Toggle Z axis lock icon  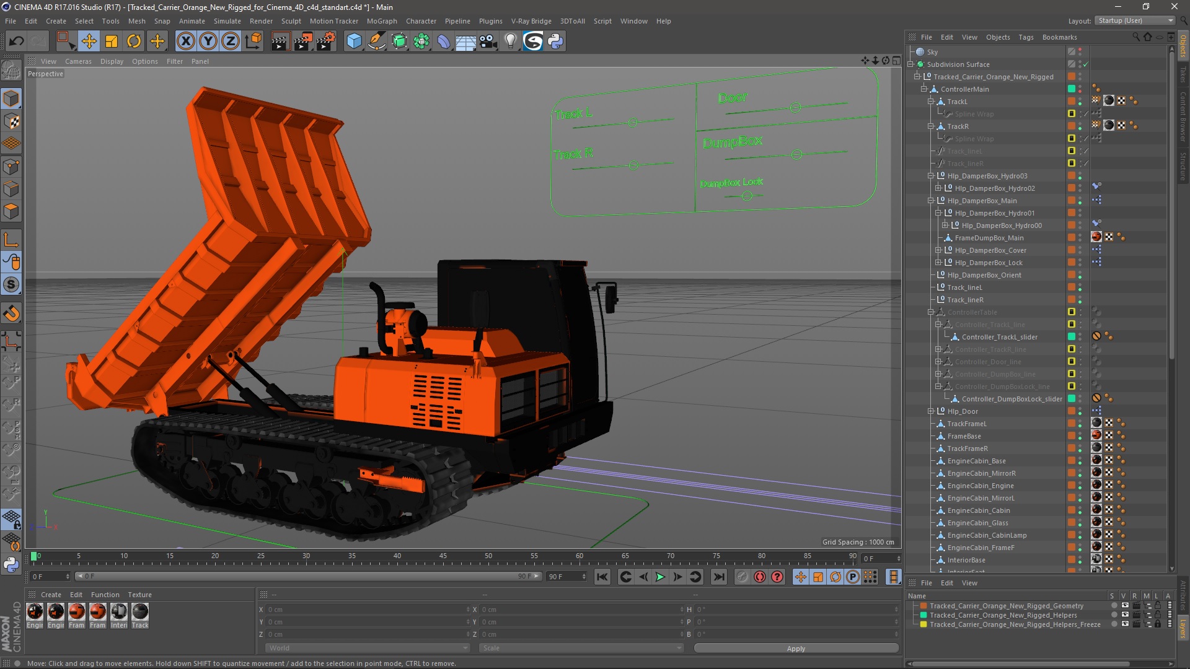point(231,42)
